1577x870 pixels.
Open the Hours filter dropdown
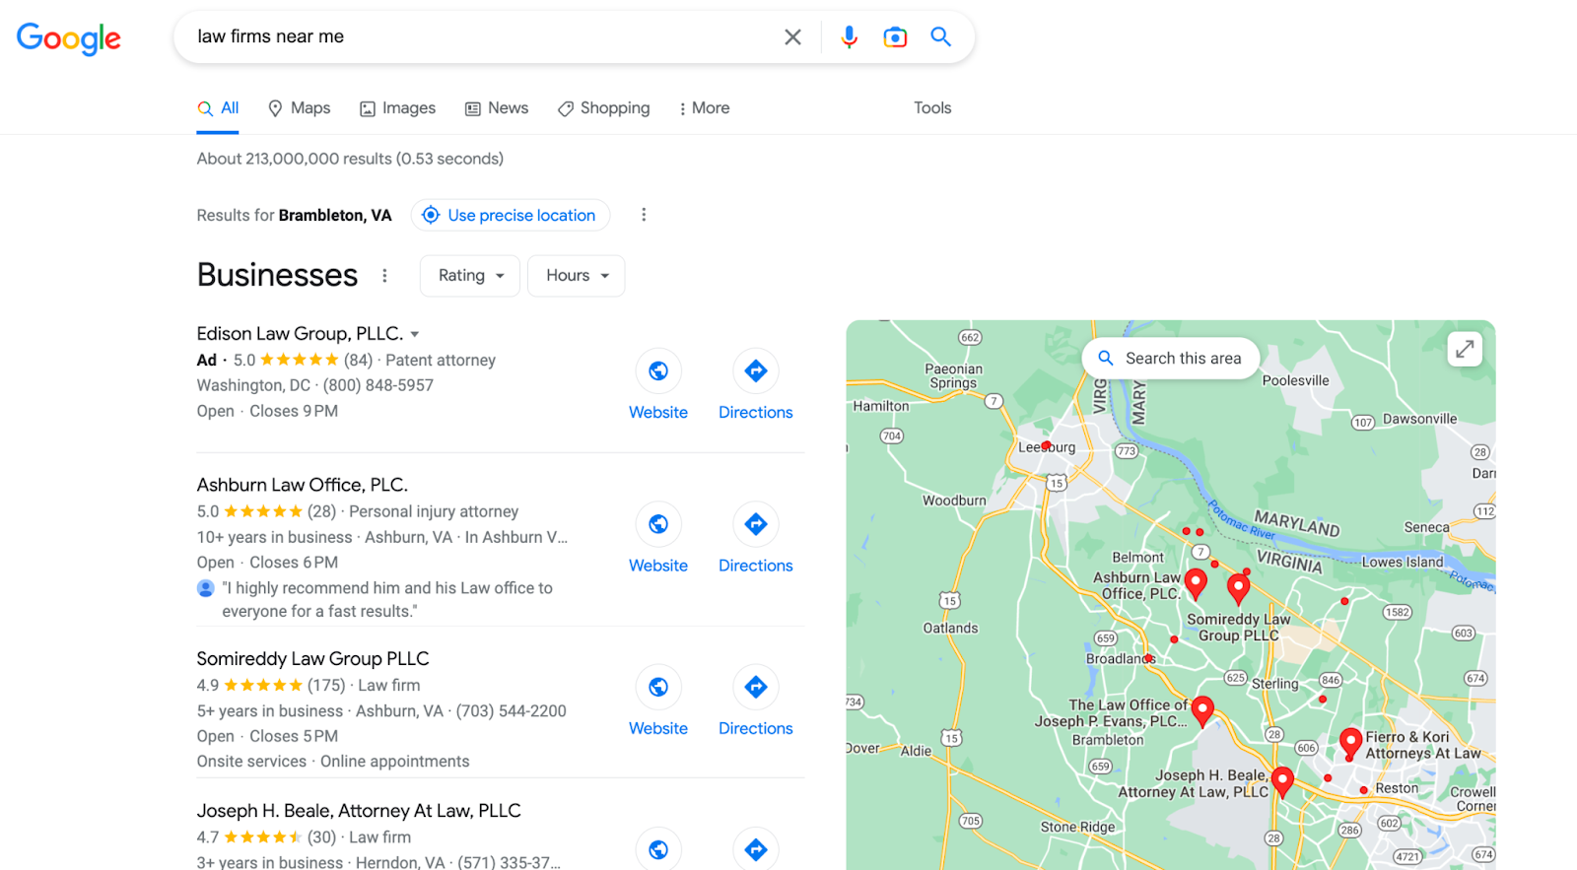[x=577, y=276]
